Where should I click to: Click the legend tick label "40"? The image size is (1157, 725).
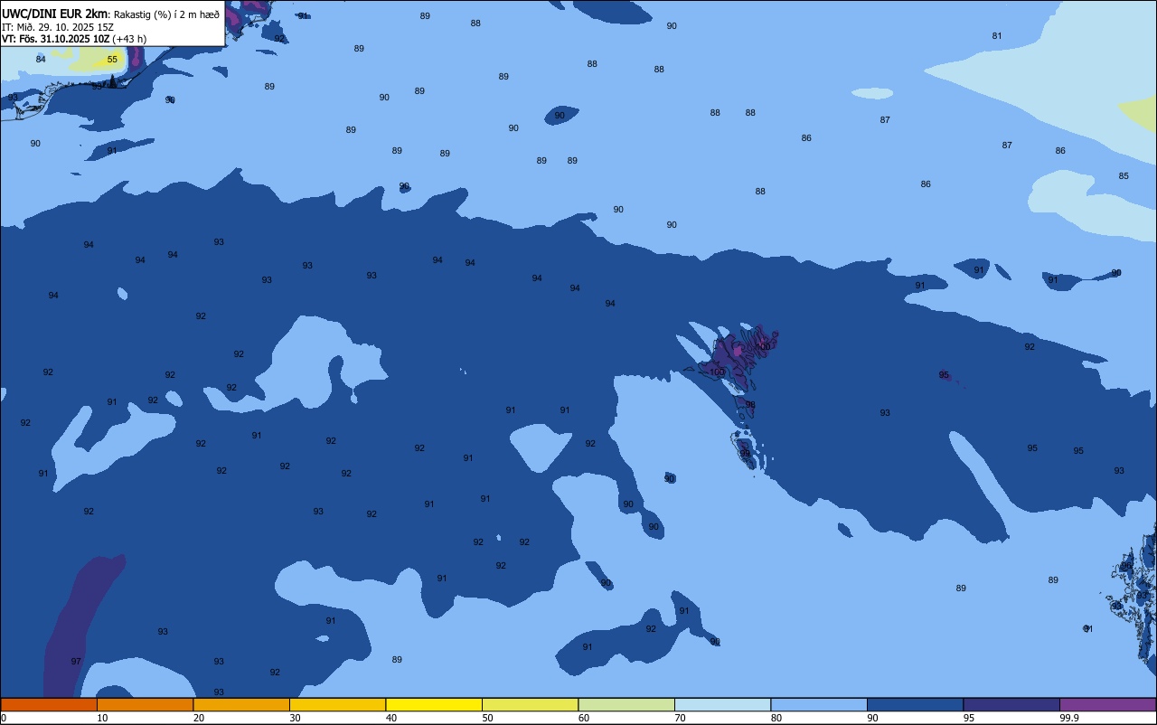pos(390,718)
